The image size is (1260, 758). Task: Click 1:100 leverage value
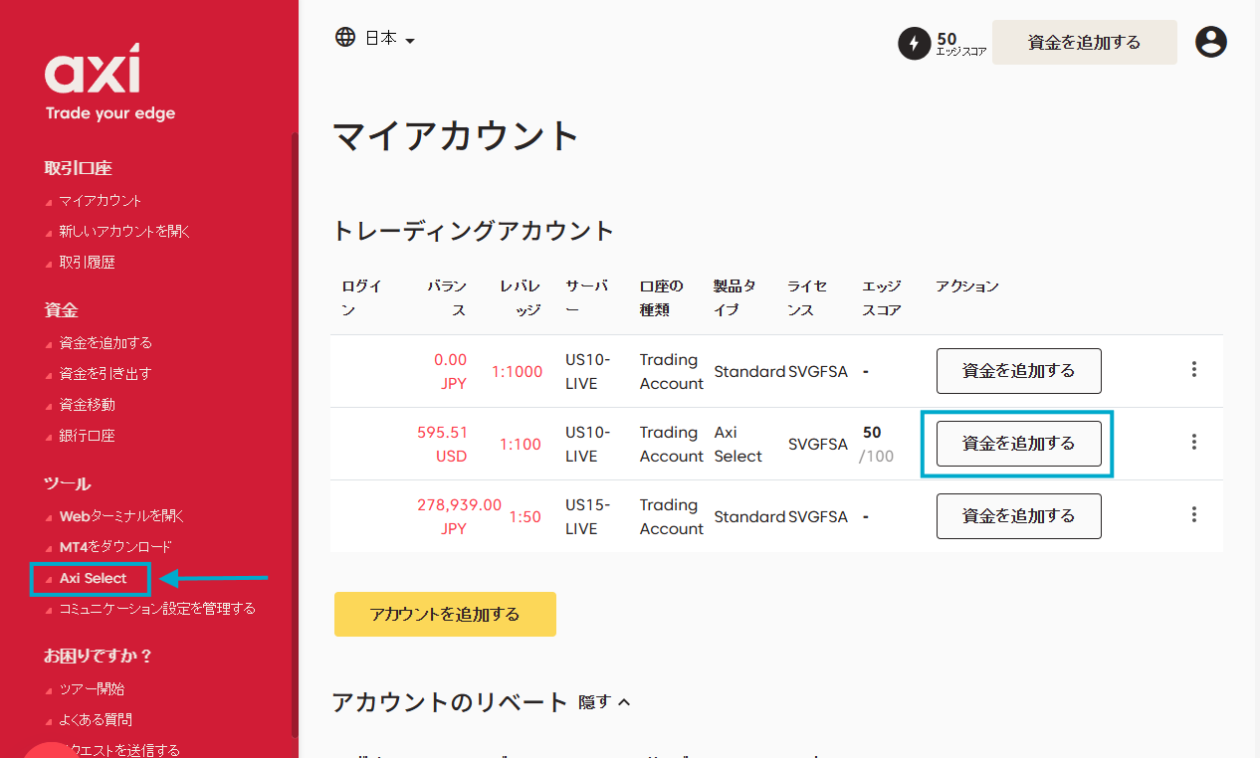click(521, 445)
